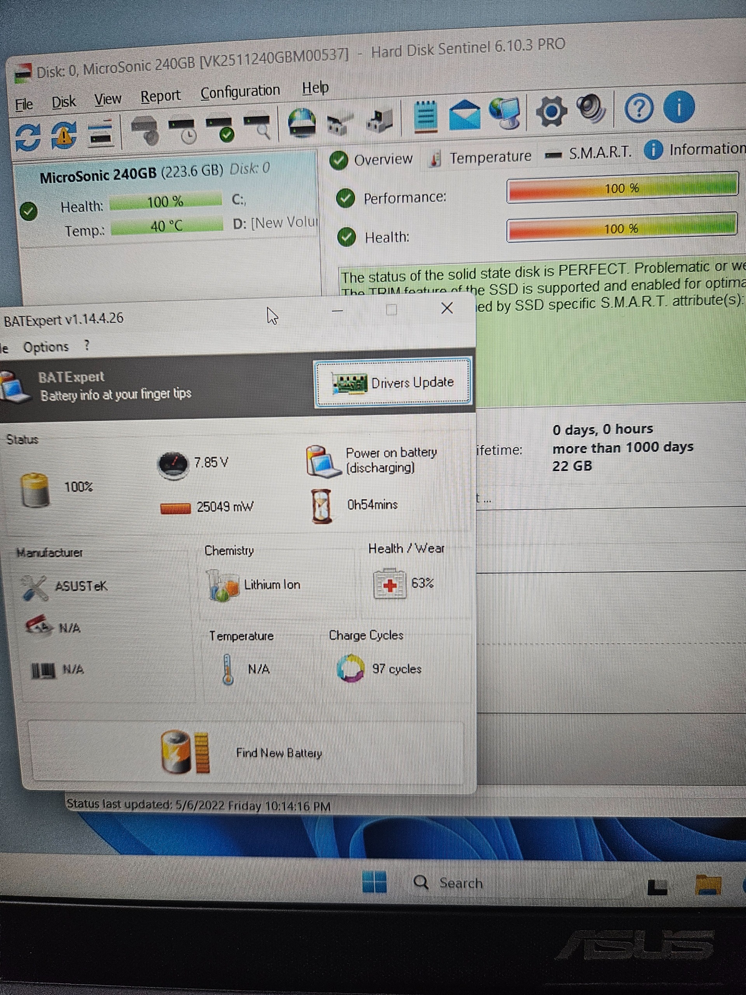
Task: Click the green 40 °C Temp bar
Action: 167,226
